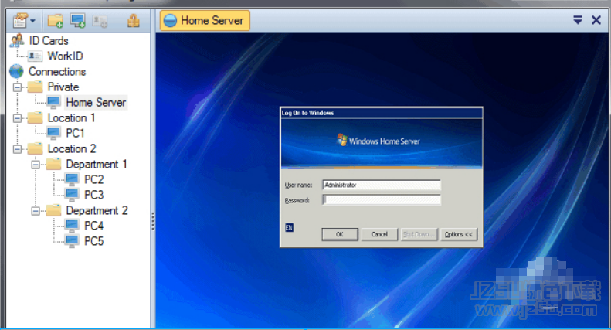Screen dimensions: 611x330
Task: Click the Location 1 folder icon
Action: point(35,117)
